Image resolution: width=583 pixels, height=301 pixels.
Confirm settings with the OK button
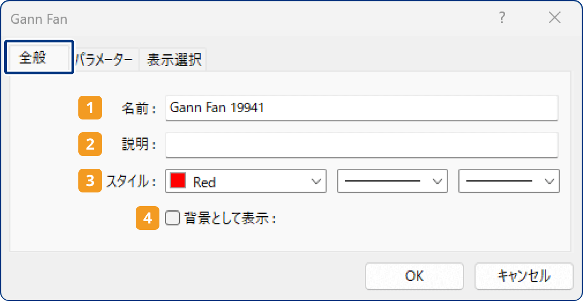414,276
